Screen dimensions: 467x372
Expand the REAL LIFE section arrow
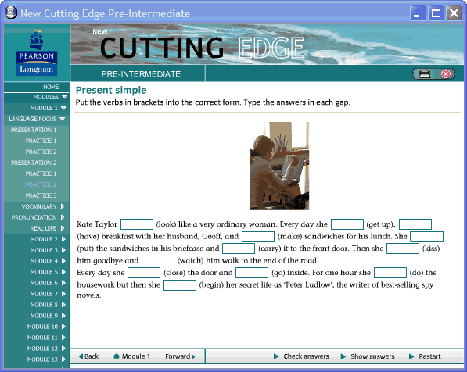pyautogui.click(x=63, y=228)
